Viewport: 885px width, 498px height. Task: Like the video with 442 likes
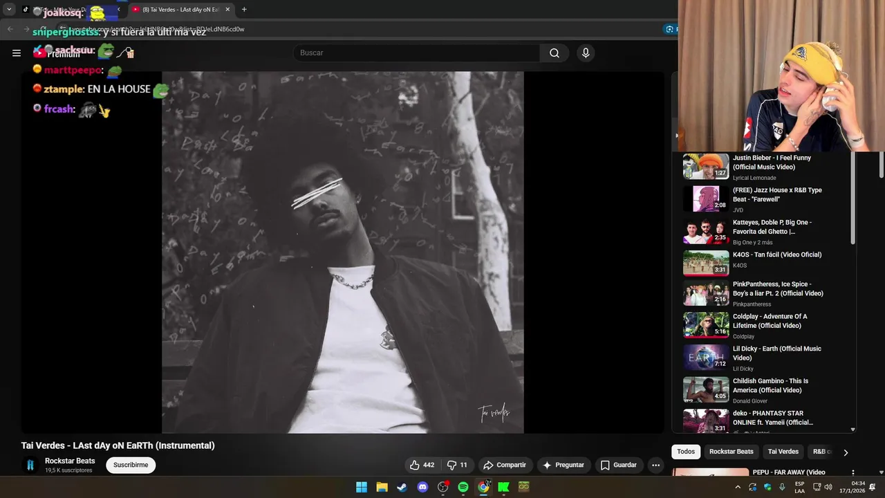coord(422,465)
